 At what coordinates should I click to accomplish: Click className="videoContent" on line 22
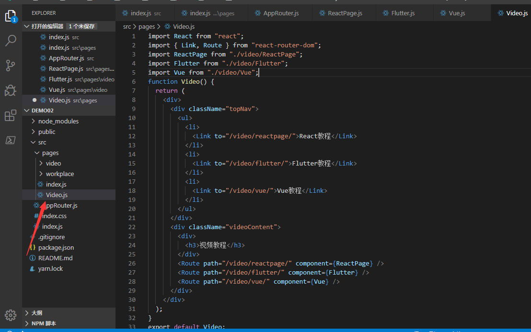coord(232,227)
